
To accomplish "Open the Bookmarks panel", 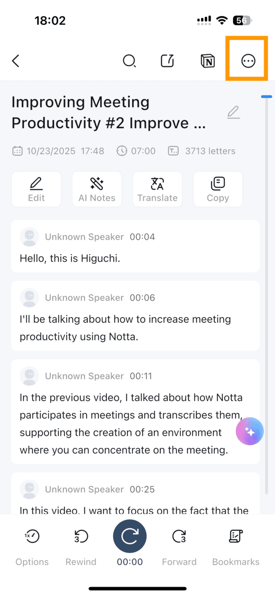I will pyautogui.click(x=236, y=547).
